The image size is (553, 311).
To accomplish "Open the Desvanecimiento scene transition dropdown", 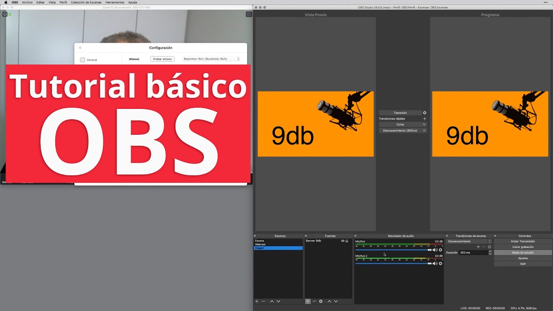I will (469, 241).
